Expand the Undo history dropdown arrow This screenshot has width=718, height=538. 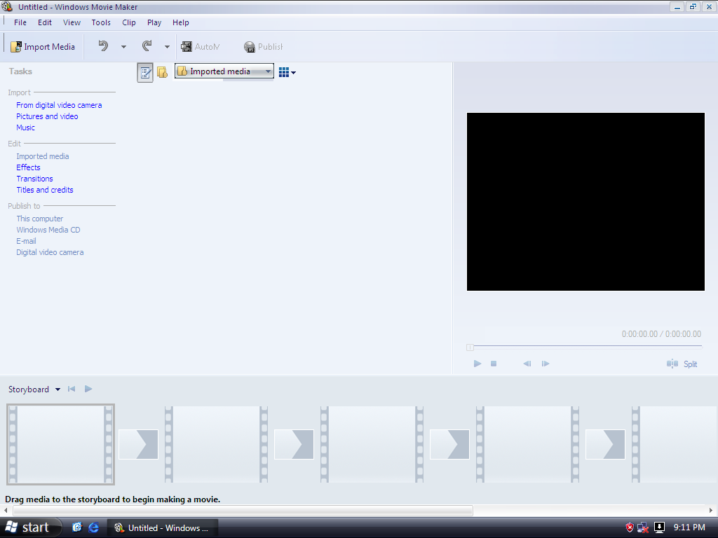pos(123,47)
